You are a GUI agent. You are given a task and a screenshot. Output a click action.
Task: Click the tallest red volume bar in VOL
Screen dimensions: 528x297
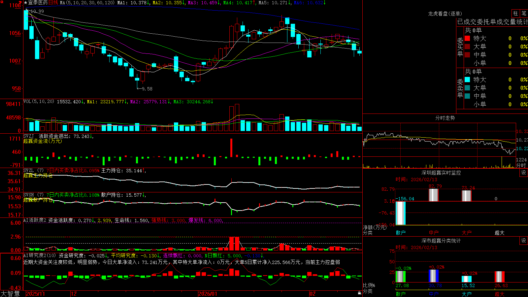pyautogui.click(x=237, y=117)
